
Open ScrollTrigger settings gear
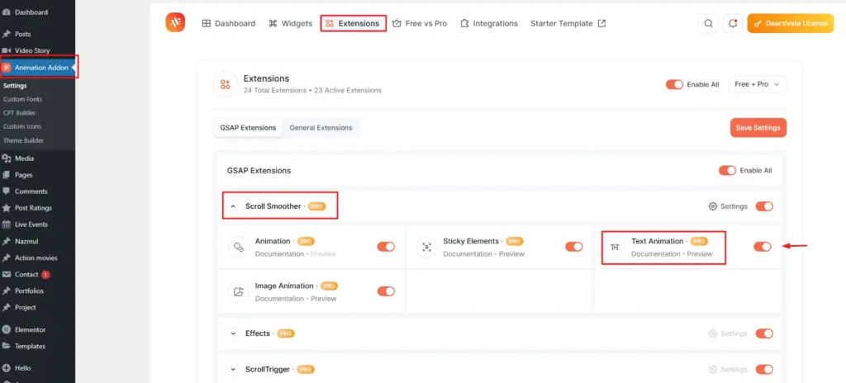pos(713,370)
